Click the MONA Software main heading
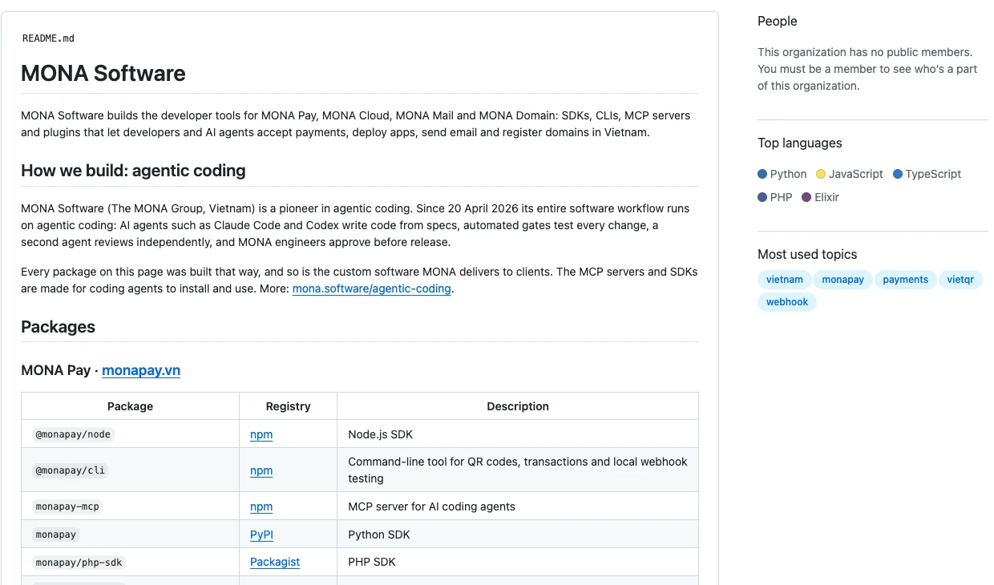 coord(103,74)
